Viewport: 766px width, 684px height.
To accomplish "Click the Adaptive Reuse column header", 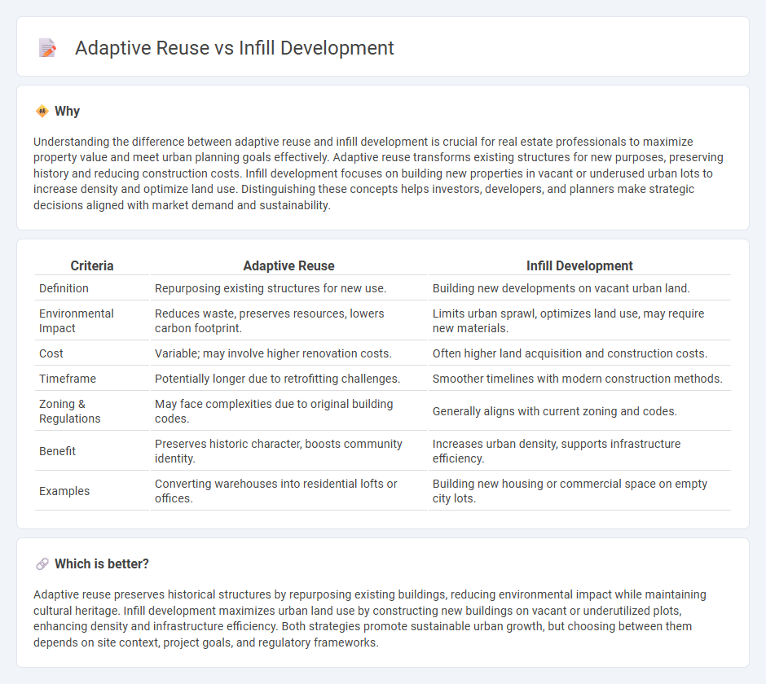I will (x=288, y=265).
